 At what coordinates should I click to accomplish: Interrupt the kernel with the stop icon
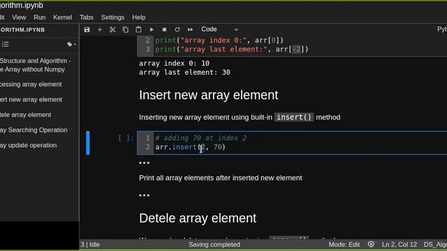point(164,29)
